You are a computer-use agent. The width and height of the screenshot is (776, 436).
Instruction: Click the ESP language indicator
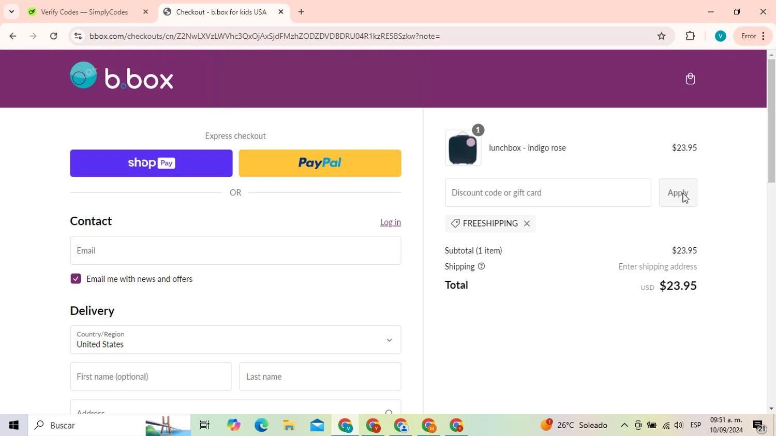[x=696, y=425]
